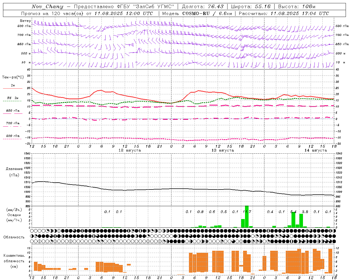Select the Модель COSMO-RU / 6.6км text
Screen dimensions: 350x280
[x=197, y=13]
